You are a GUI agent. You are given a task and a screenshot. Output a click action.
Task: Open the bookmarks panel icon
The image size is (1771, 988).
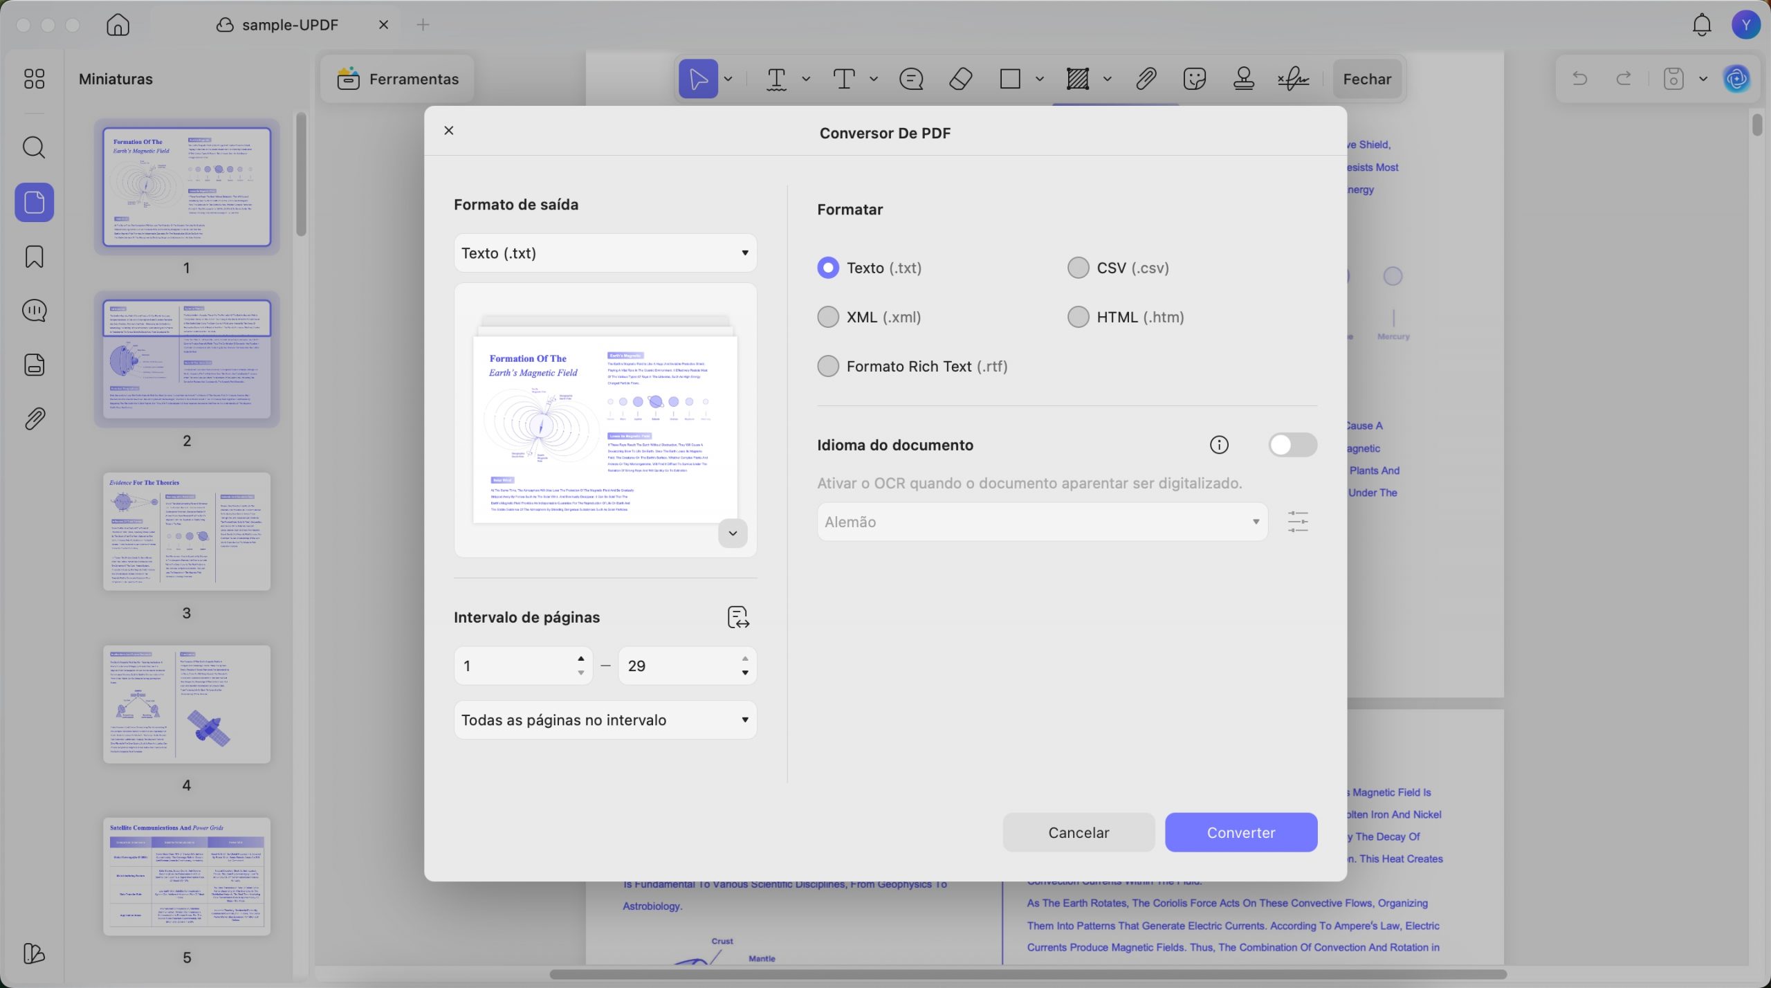pos(34,257)
